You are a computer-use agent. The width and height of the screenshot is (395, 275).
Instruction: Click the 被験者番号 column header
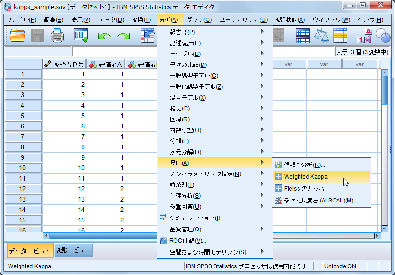click(x=64, y=64)
